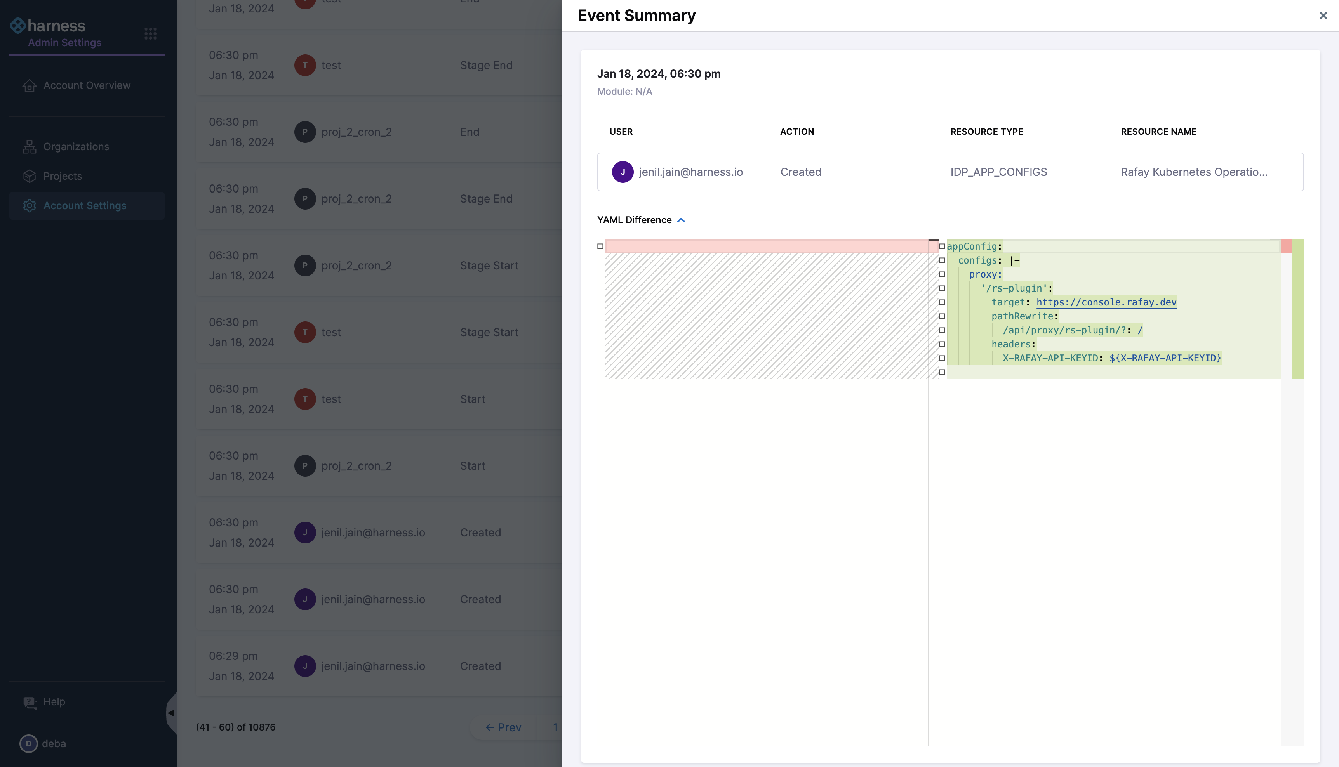Click the Account Settings gear icon

tap(30, 206)
